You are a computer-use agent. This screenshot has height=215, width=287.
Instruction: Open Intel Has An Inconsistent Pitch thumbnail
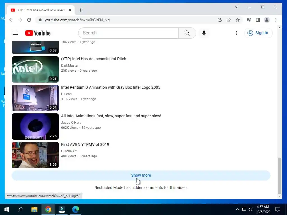[x=35, y=69]
